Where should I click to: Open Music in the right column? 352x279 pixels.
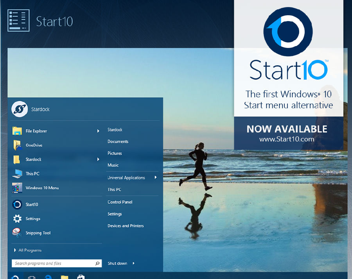113,165
